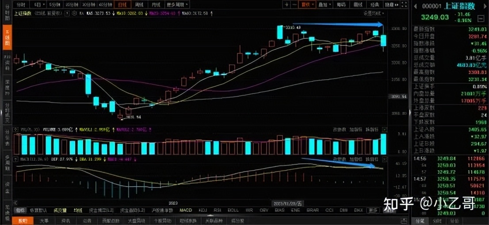Zoom in chart with plus icon
Viewport: 489px width, 225px height.
[x=287, y=5]
